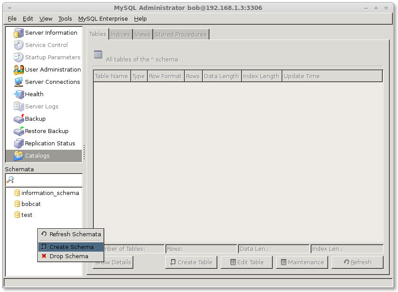Select Server Connections label
The height and width of the screenshot is (292, 398).
pyautogui.click(x=52, y=82)
